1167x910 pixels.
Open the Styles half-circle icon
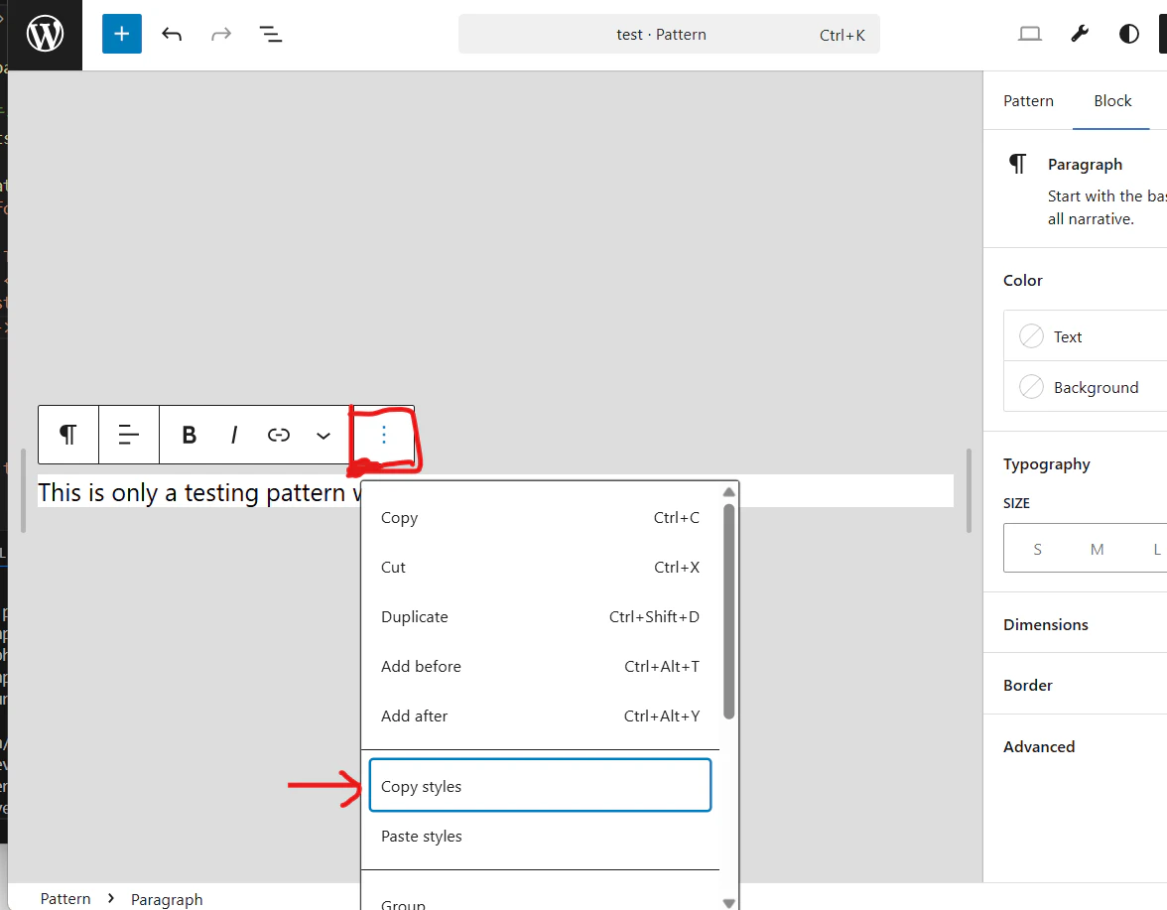(x=1128, y=34)
